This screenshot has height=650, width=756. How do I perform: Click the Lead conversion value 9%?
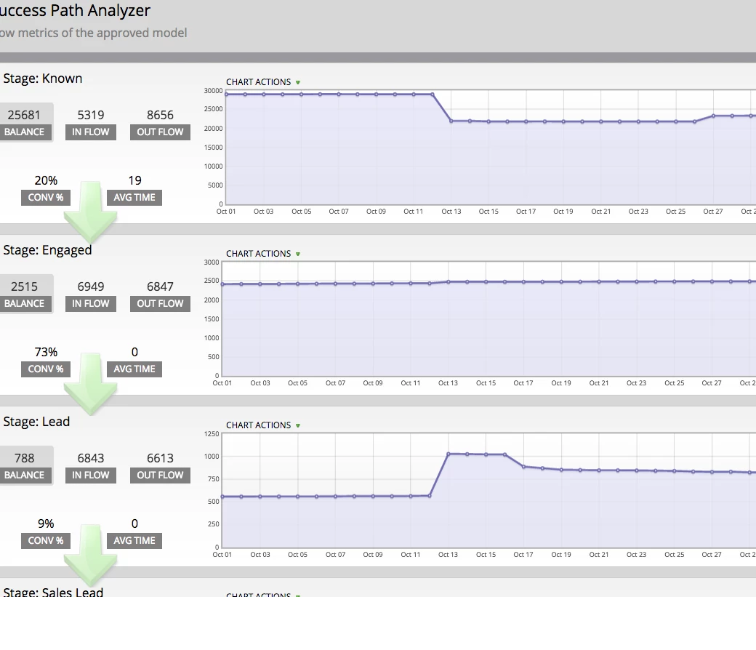click(x=46, y=524)
